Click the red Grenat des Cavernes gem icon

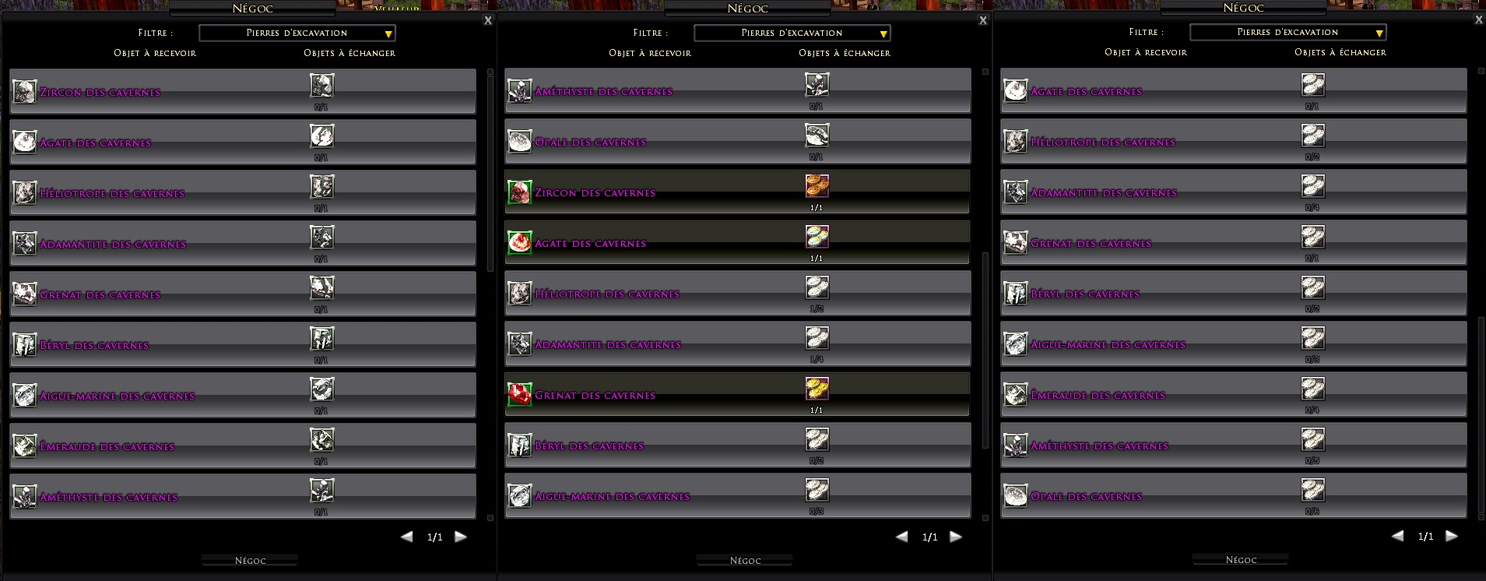click(x=519, y=394)
